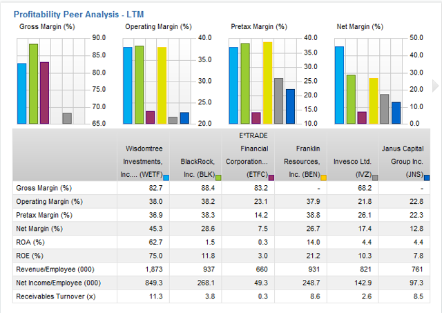Click WETF ROA value 62.7
442x313 pixels.
point(155,243)
